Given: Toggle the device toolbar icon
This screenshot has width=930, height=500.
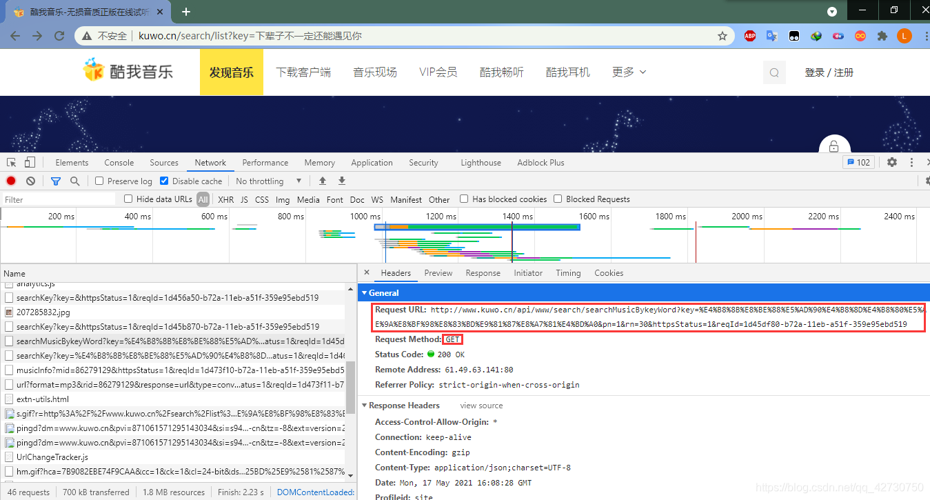Looking at the screenshot, I should [30, 163].
